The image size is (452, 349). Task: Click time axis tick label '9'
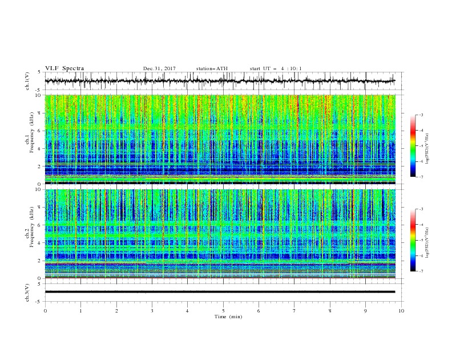(x=365, y=311)
